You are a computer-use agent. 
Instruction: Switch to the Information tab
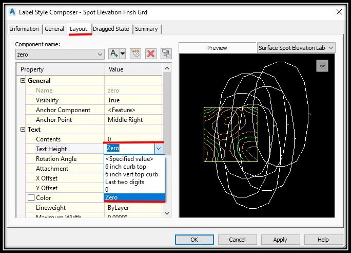[x=24, y=29]
